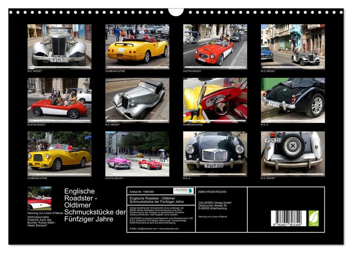This screenshot has height=253, width=352.
Task: Click the E-Mail info@calvendo.com line
Action: (154, 229)
